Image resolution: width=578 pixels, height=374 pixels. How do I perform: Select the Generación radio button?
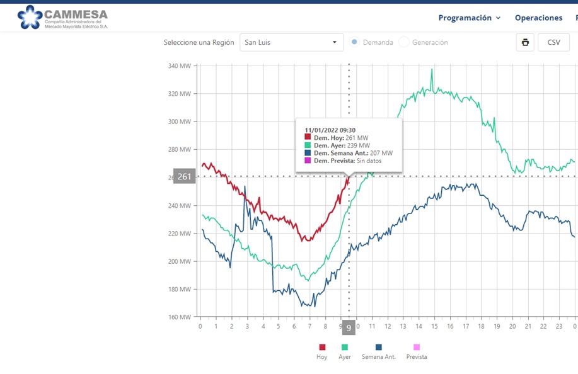pos(404,42)
